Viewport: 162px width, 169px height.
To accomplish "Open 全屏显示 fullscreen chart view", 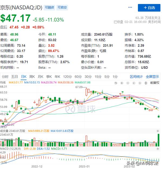I will tap(152, 77).
